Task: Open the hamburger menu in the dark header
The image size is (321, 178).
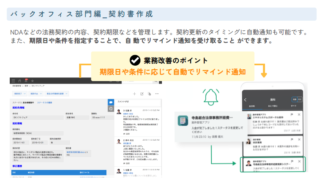Action: (13, 81)
